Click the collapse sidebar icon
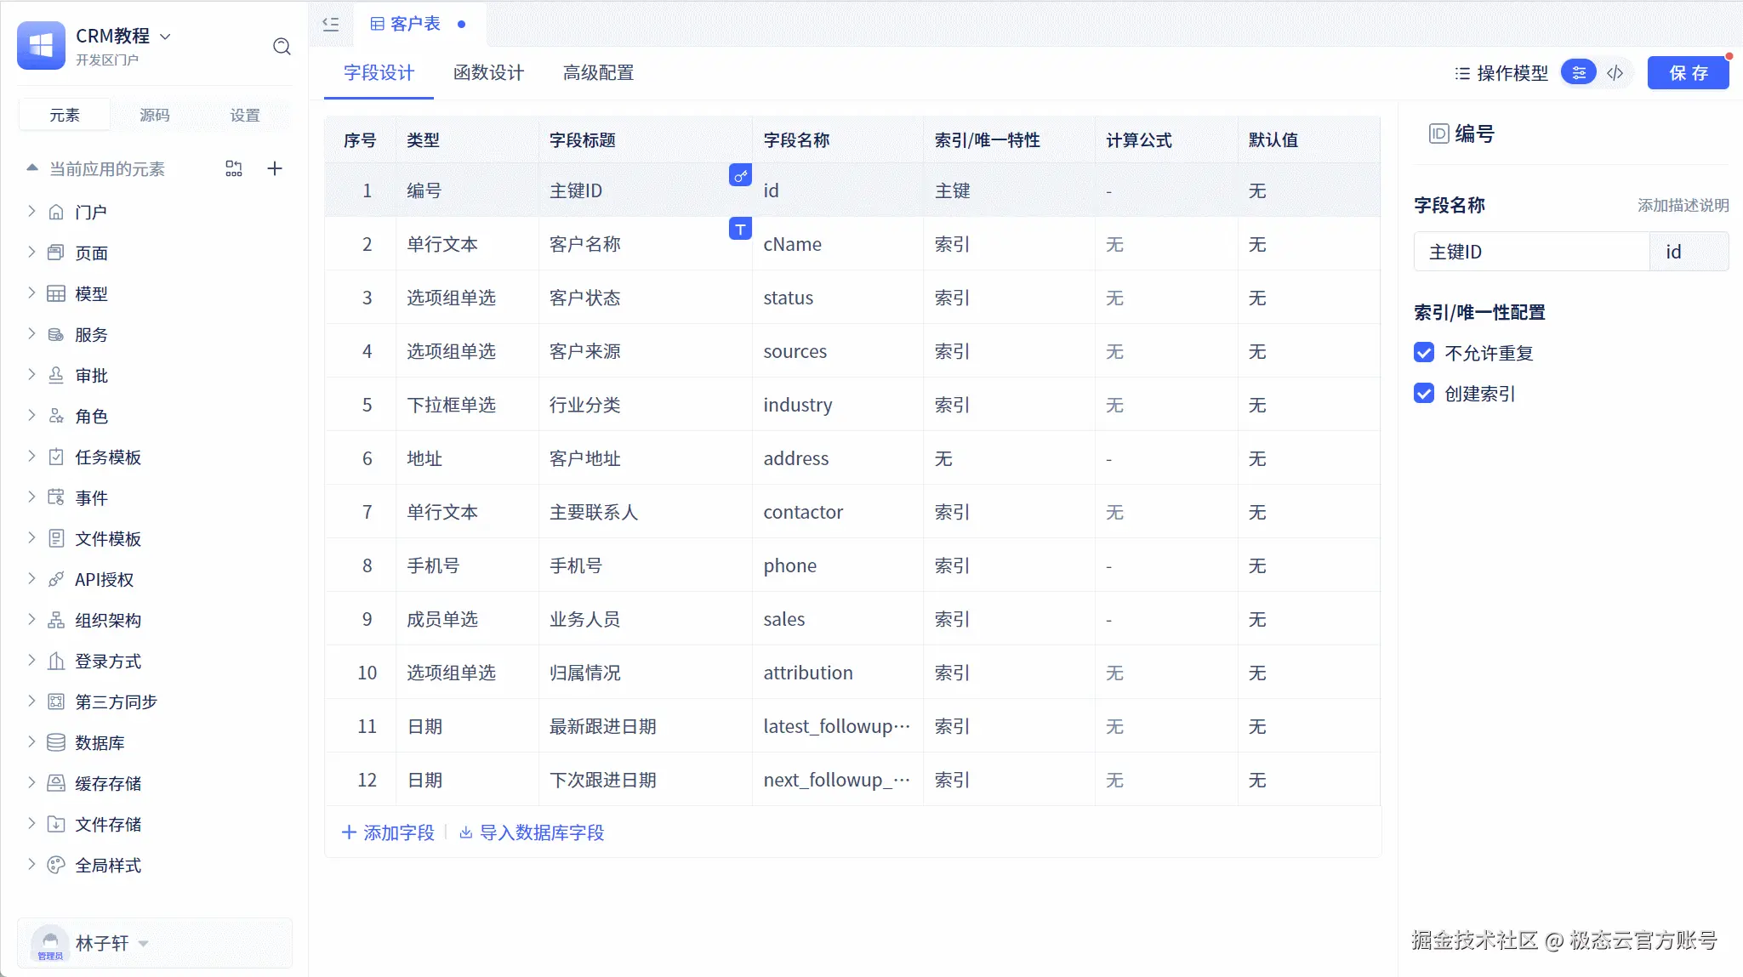 (331, 24)
